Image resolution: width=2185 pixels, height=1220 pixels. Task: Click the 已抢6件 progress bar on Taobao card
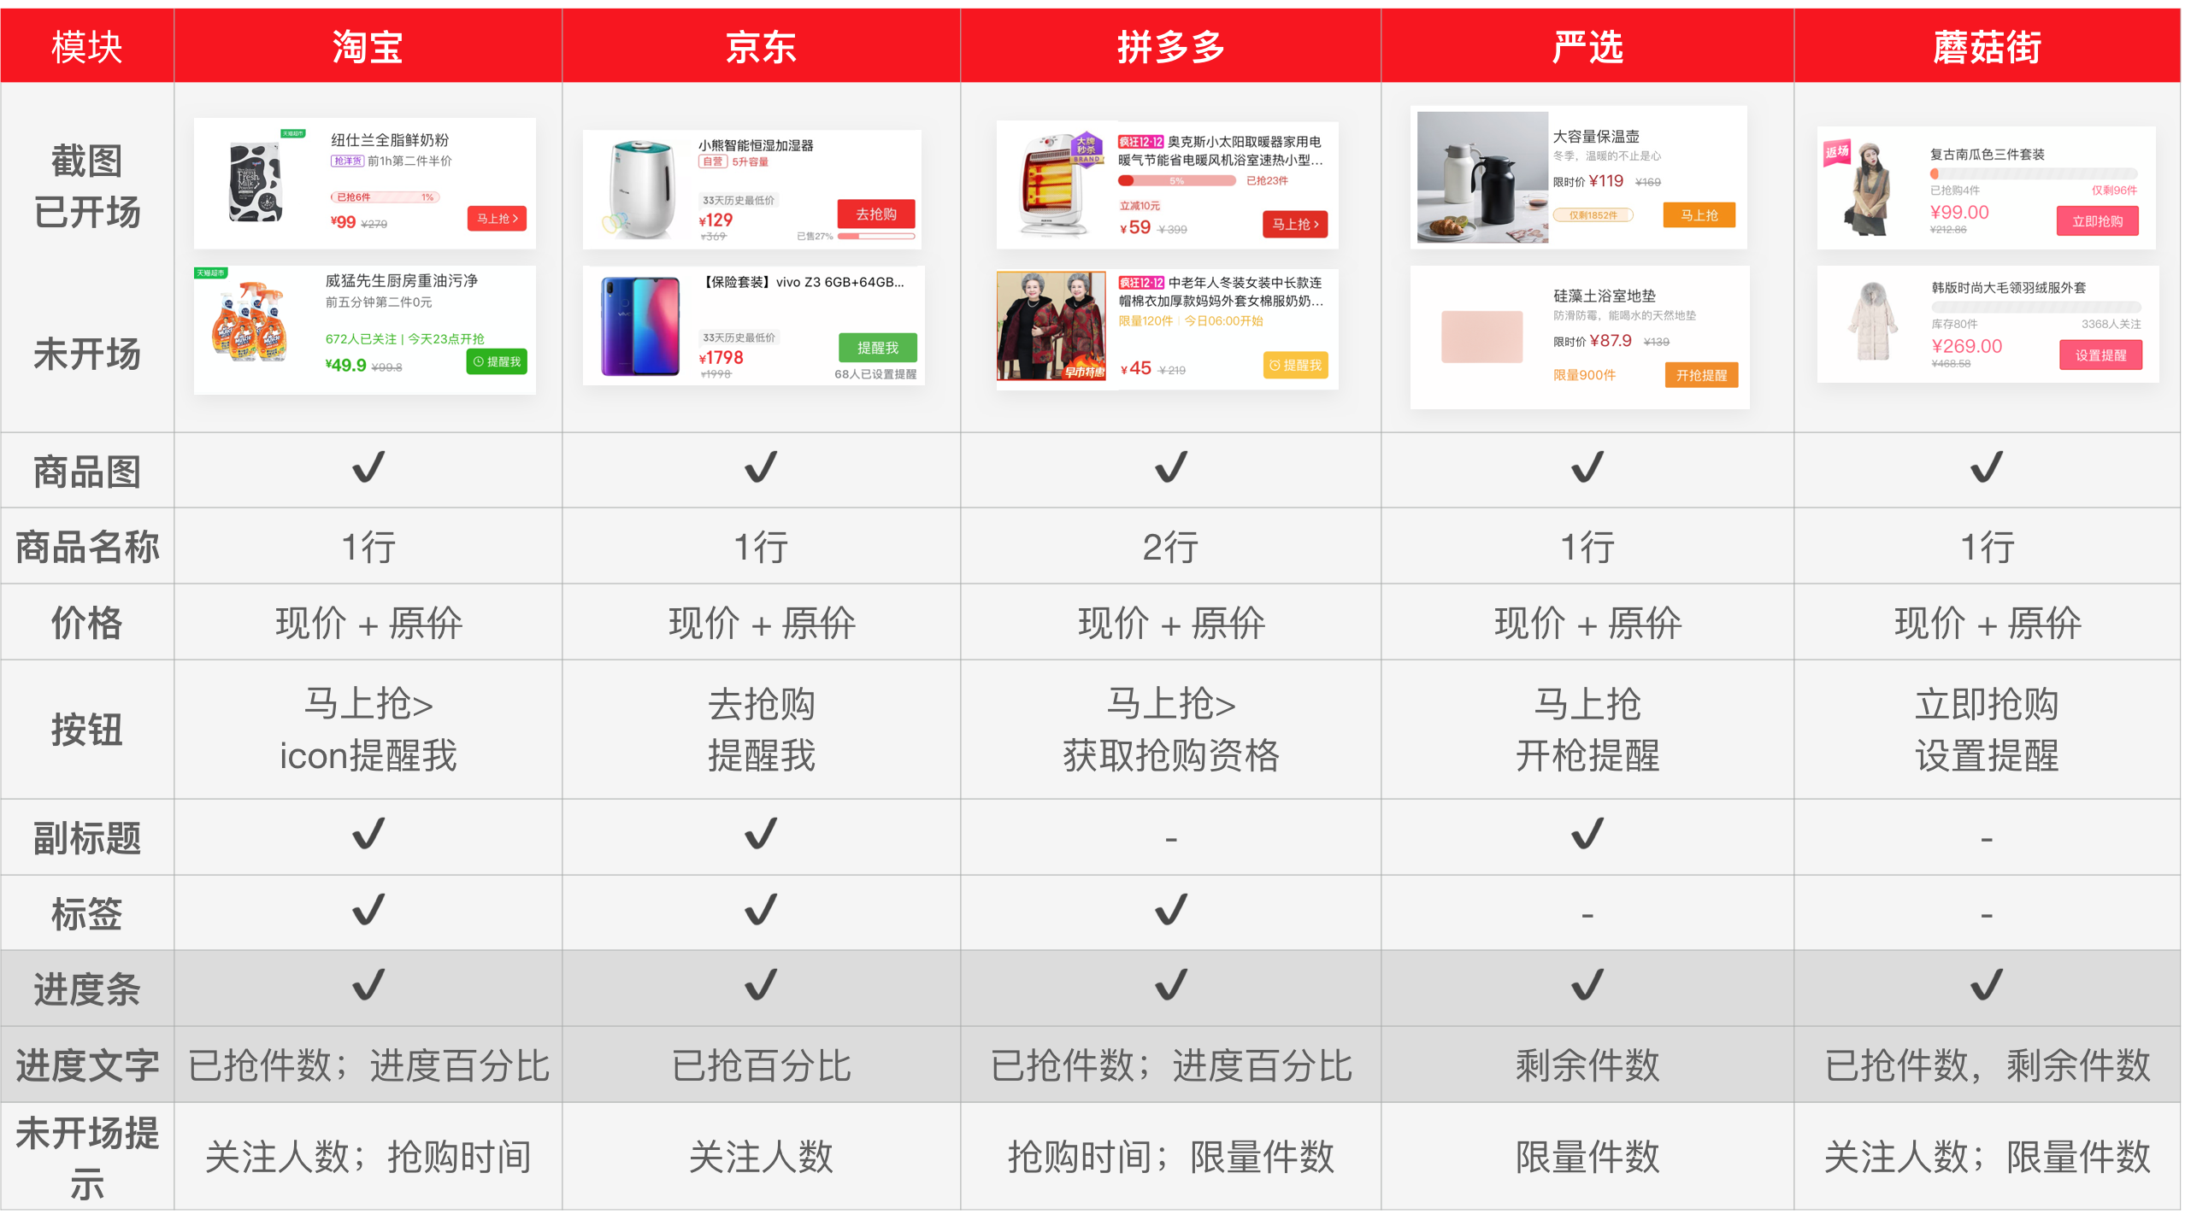[x=384, y=197]
